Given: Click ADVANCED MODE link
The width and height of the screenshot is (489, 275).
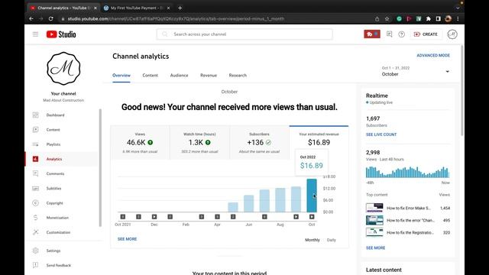Looking at the screenshot, I should click(x=433, y=56).
